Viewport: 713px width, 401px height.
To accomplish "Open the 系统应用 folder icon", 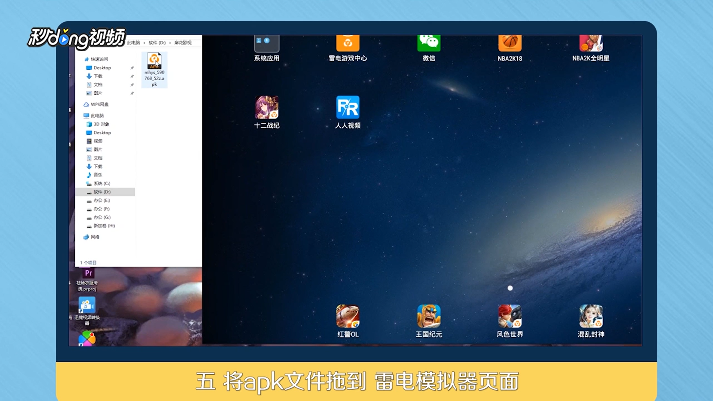I will click(267, 44).
